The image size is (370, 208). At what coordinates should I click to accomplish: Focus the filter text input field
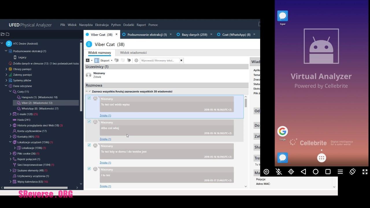click(x=160, y=60)
